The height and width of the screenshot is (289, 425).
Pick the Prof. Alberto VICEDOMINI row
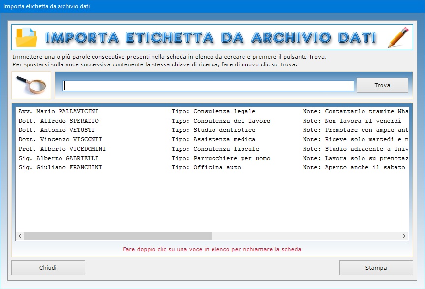62,149
